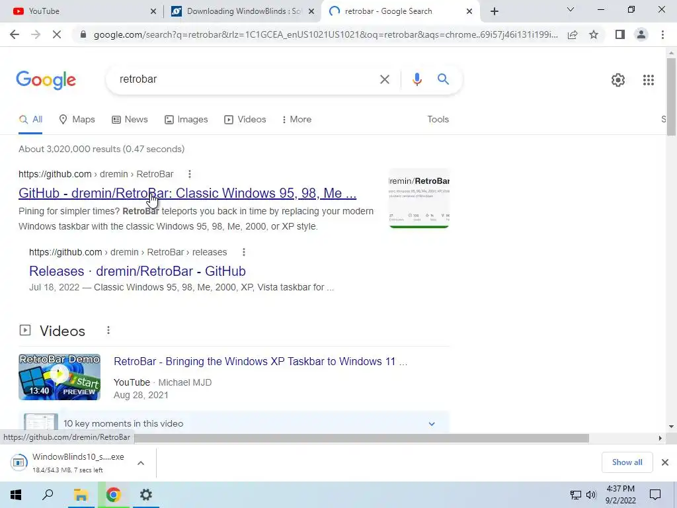Screen dimensions: 677x508
Task: View site information via the lock icon
Action: (x=83, y=34)
